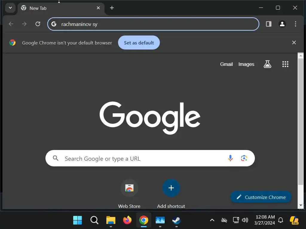This screenshot has width=306, height=229.
Task: Open the Windows Start menu
Action: click(77, 220)
